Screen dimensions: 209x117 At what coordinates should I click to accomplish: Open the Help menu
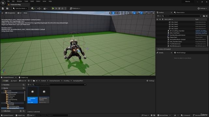[50, 1]
